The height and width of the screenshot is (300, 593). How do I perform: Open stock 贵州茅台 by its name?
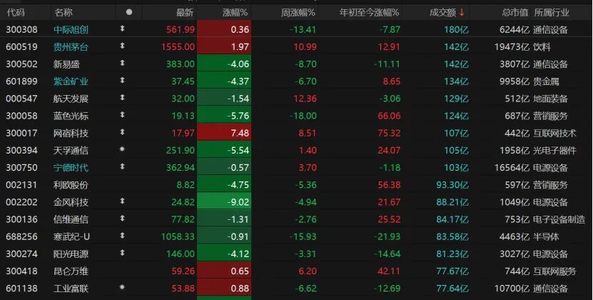coord(68,46)
